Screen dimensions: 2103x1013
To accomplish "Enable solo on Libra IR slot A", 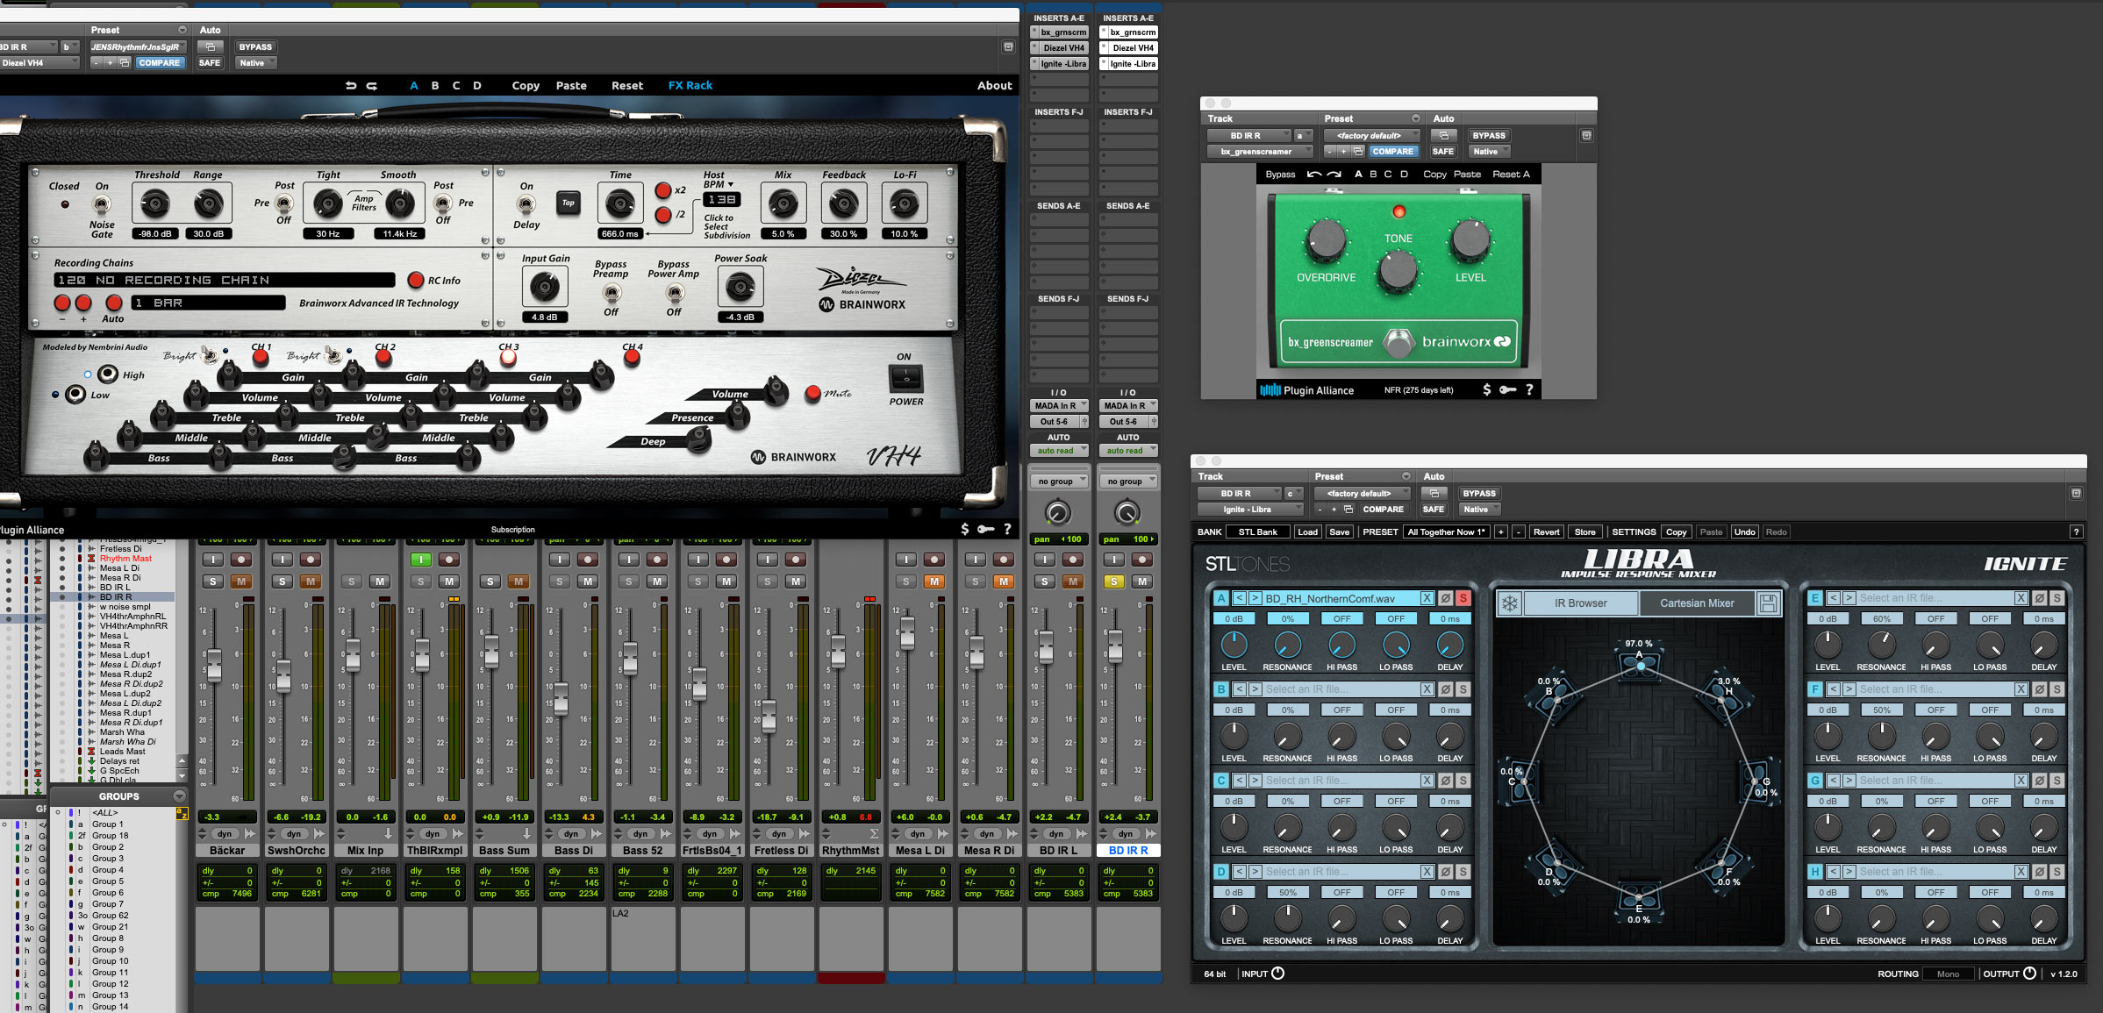I will pos(1463,598).
